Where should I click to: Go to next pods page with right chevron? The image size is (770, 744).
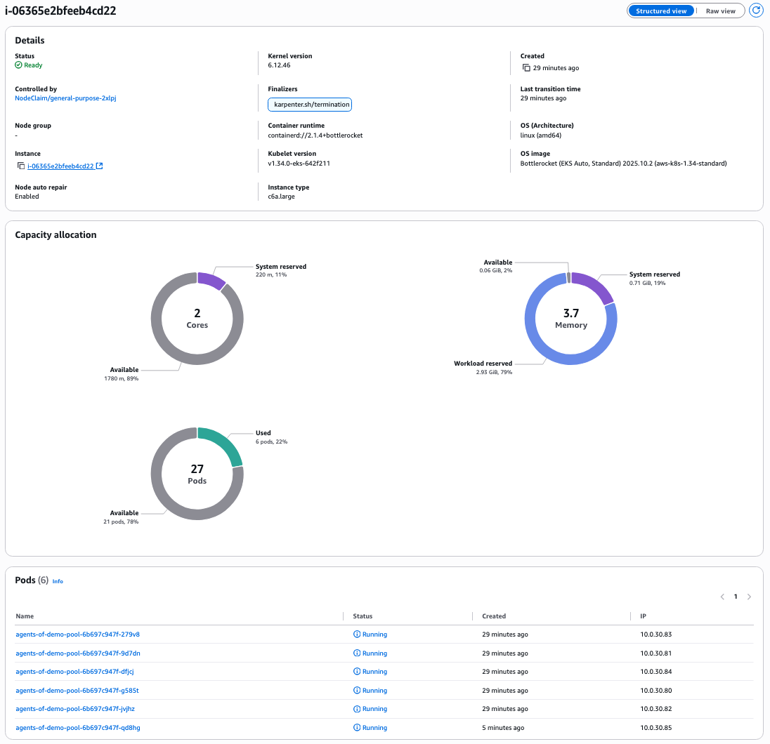point(749,596)
